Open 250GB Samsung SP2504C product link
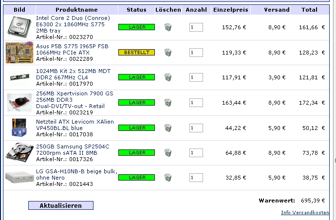Image resolution: width=336 pixels, height=220 pixels. 73,149
